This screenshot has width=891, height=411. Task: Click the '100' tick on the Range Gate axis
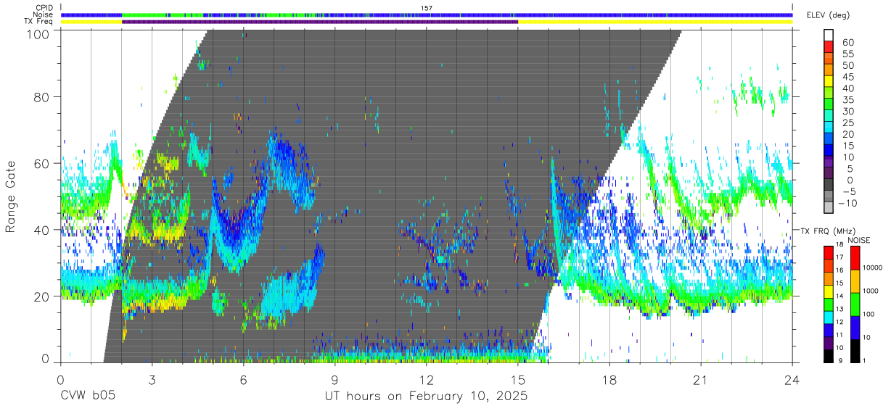point(39,33)
